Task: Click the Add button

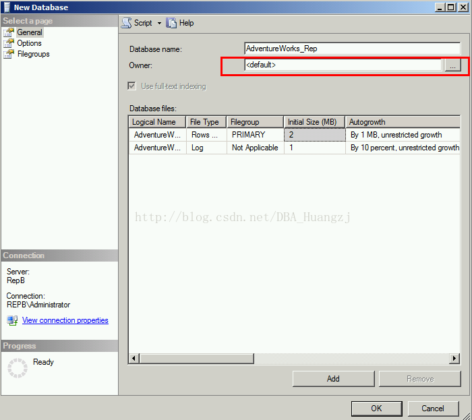Action: click(333, 378)
